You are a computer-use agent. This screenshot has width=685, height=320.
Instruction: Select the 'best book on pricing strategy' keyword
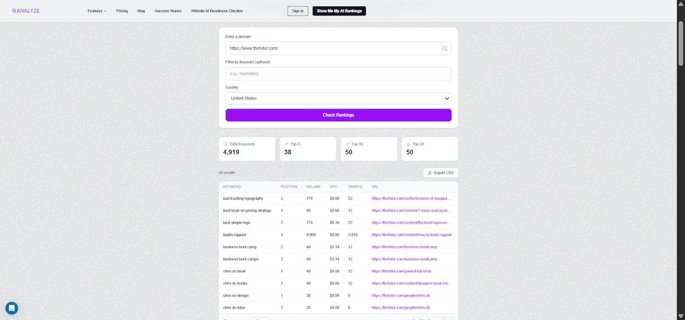click(x=247, y=210)
